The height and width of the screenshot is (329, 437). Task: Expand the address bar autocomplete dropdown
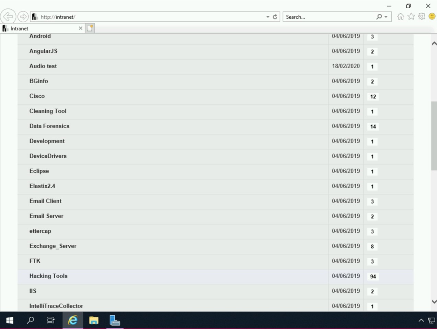(x=268, y=17)
